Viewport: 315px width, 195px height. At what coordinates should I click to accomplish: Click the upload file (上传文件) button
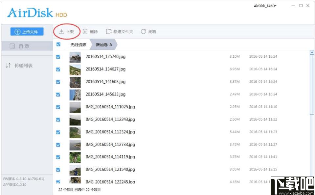click(x=27, y=32)
